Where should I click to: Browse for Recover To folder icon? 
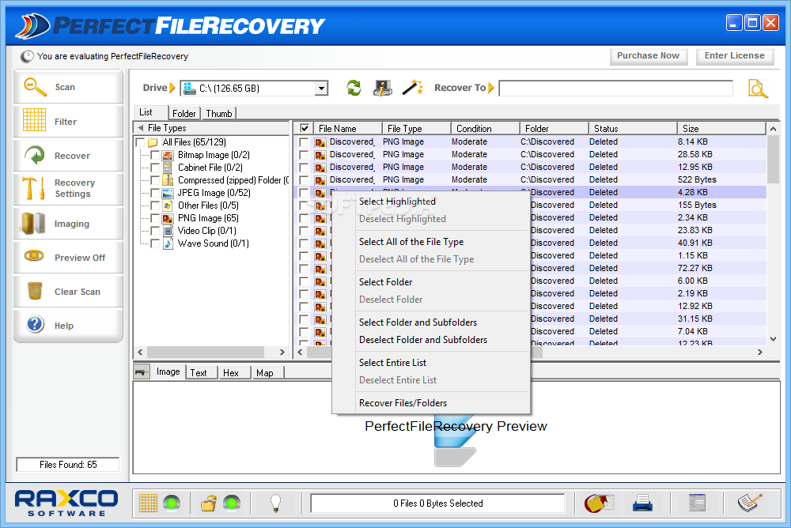[x=758, y=89]
